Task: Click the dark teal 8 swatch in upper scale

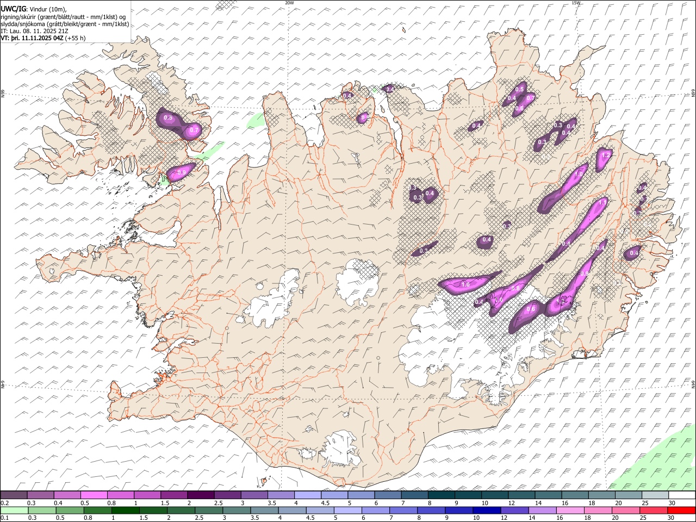Action: click(x=441, y=495)
